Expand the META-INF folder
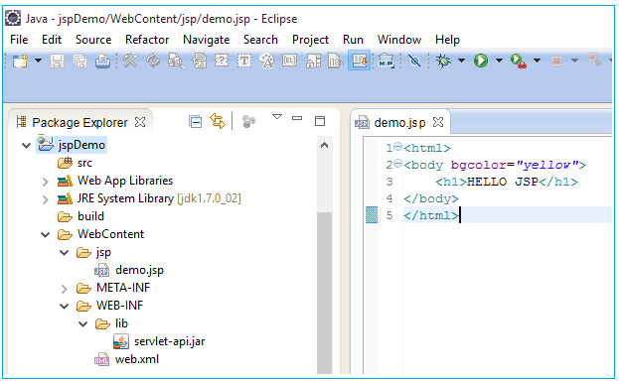Image resolution: width=619 pixels, height=381 pixels. click(65, 289)
